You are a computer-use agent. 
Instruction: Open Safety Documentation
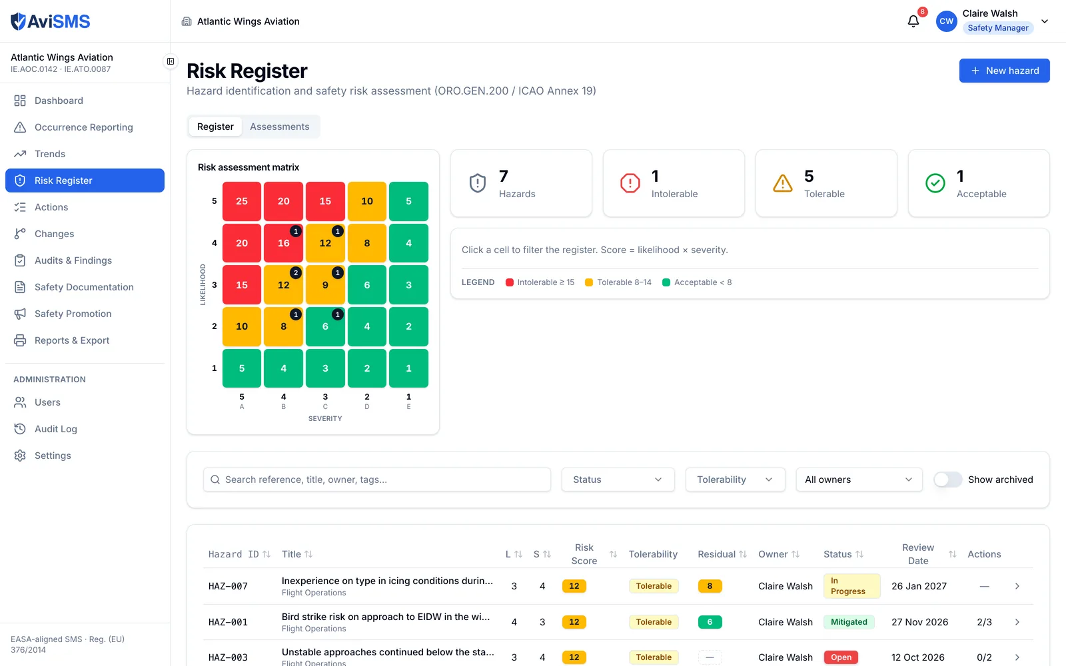tap(85, 287)
